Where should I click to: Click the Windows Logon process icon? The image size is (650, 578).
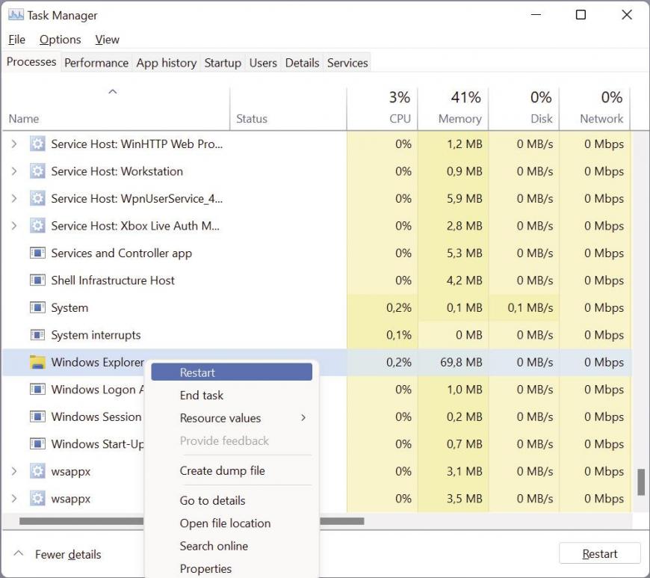click(37, 390)
